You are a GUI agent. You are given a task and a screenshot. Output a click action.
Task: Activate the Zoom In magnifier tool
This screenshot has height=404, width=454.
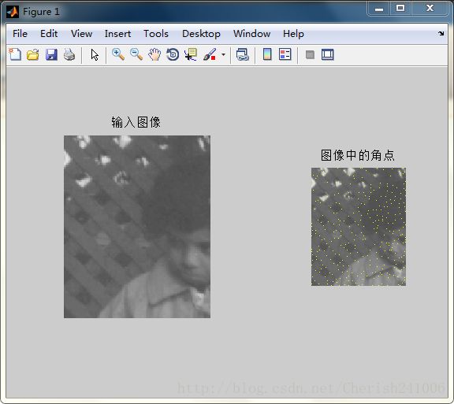pos(118,54)
